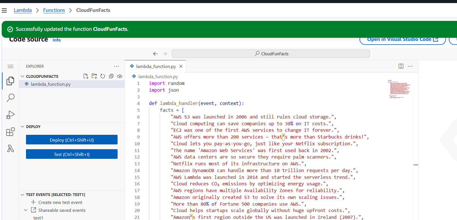Open in Visual Studio Code button
The image size is (457, 220).
(x=402, y=39)
